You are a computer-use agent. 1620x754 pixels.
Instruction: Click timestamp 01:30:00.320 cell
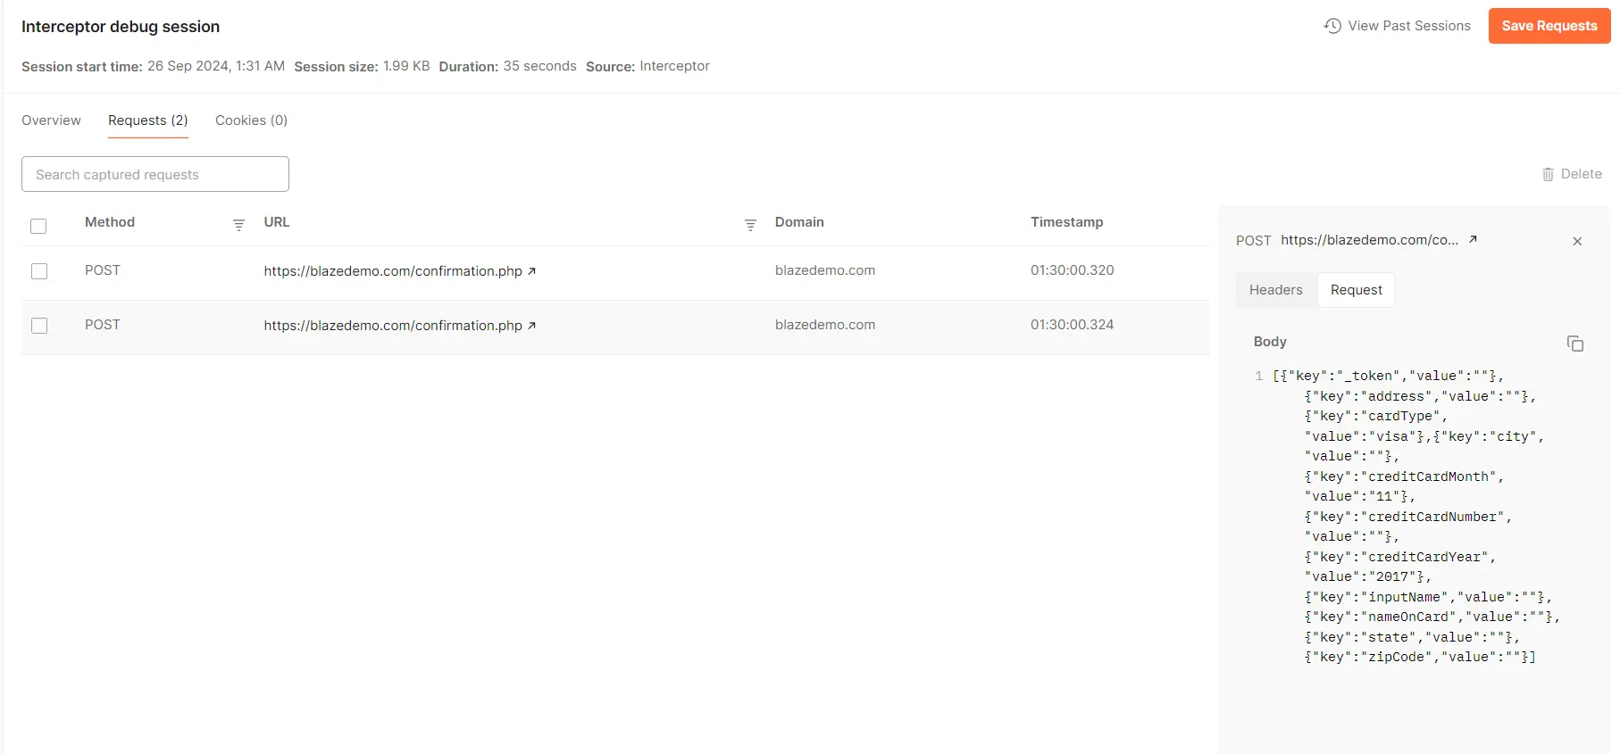1073,270
